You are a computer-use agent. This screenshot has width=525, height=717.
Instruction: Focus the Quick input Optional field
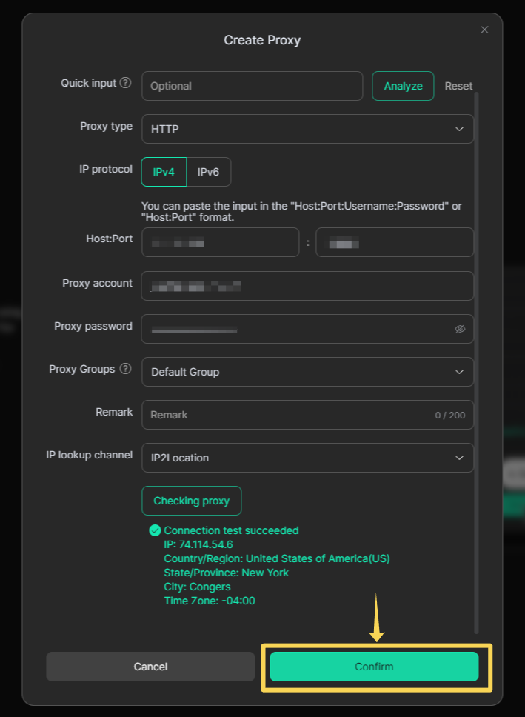pos(252,86)
